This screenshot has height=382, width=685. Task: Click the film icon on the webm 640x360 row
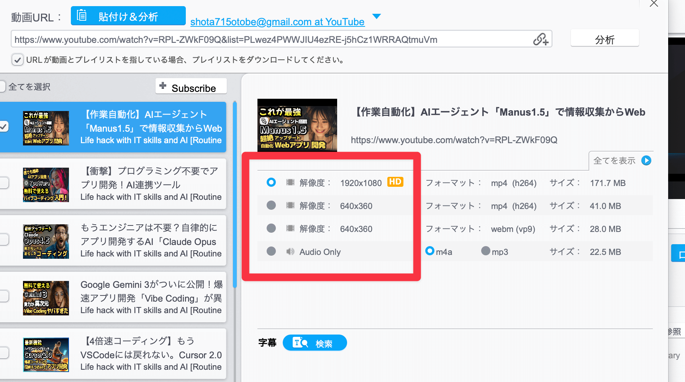tap(290, 229)
